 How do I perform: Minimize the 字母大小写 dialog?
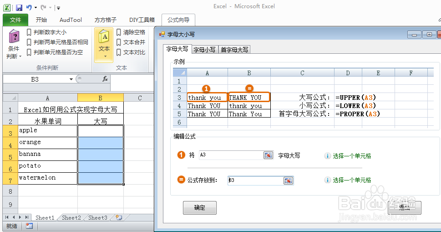coord(414,35)
